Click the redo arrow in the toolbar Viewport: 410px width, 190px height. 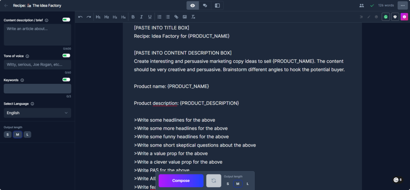(88, 17)
